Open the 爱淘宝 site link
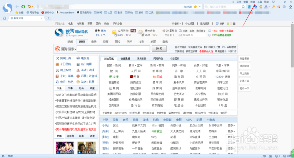The width and height of the screenshot is (294, 158). click(x=114, y=77)
